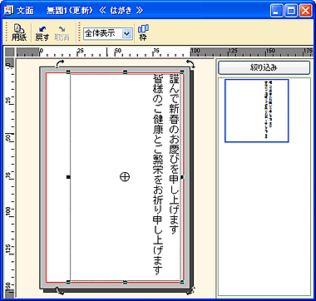Close the 文面 window

(x=305, y=11)
